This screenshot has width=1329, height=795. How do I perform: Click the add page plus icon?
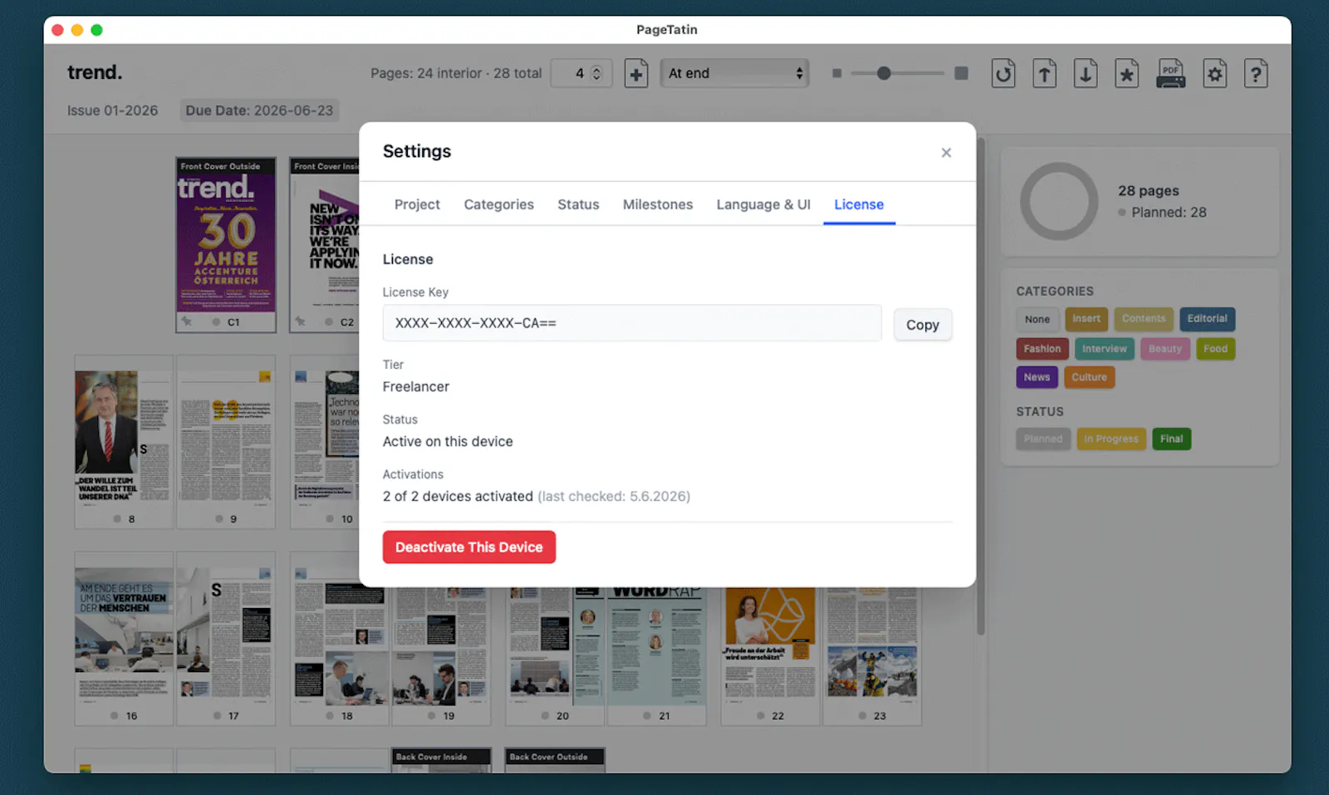pos(636,74)
